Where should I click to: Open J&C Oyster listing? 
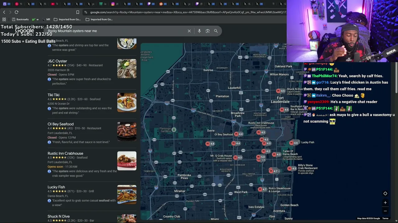click(x=57, y=61)
